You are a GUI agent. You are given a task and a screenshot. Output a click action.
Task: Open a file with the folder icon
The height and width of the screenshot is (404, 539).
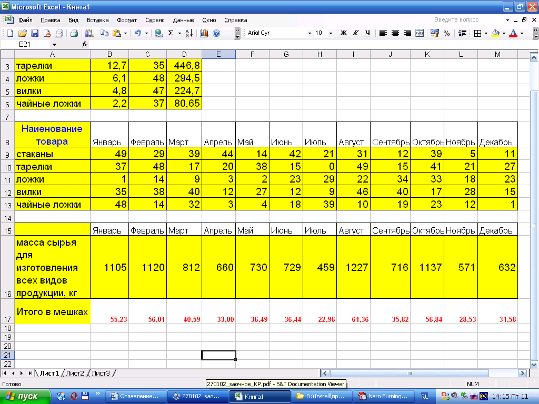[x=23, y=33]
